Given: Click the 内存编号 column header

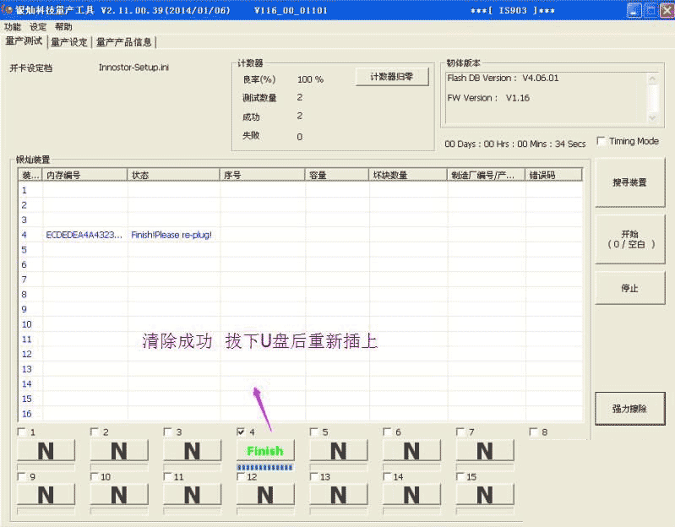Looking at the screenshot, I should coord(84,175).
